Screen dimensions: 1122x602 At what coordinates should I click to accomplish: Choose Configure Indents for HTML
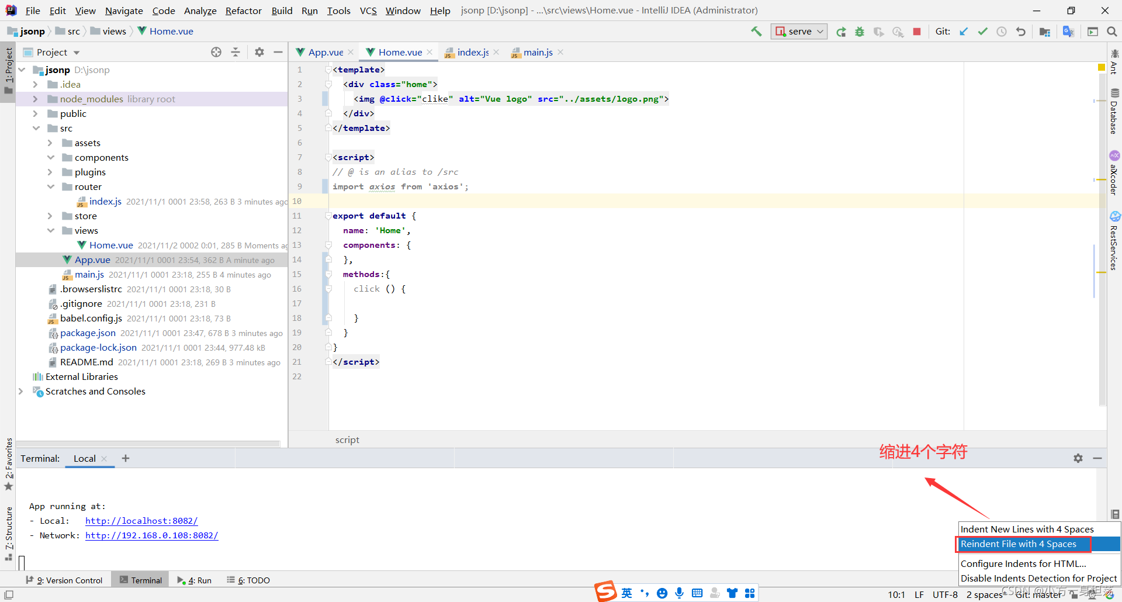[1039, 563]
